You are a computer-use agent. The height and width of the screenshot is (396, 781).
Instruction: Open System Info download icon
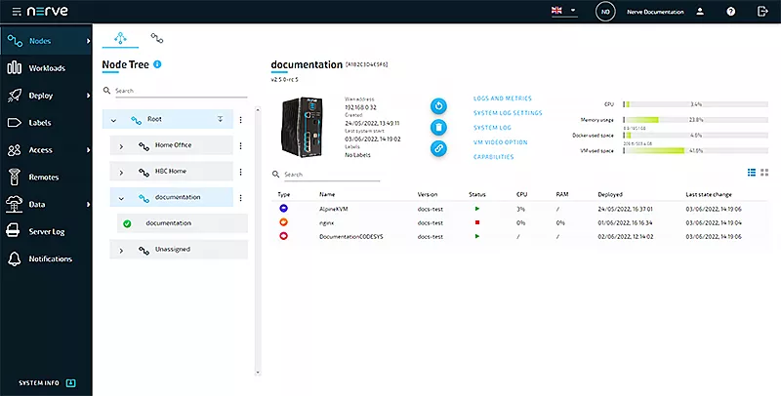[x=71, y=383]
